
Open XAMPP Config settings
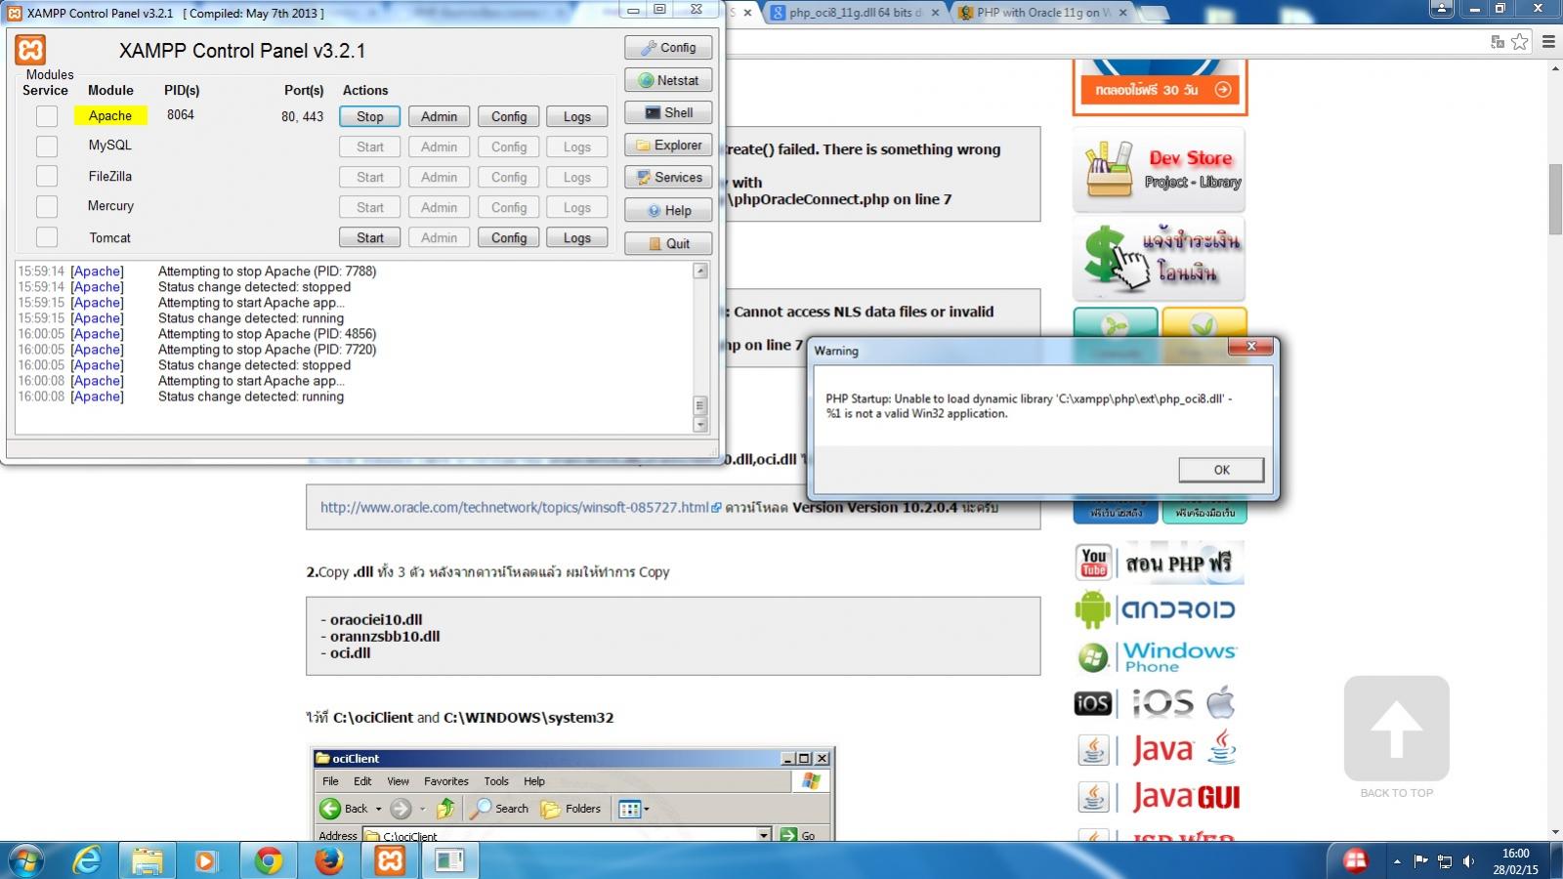668,48
